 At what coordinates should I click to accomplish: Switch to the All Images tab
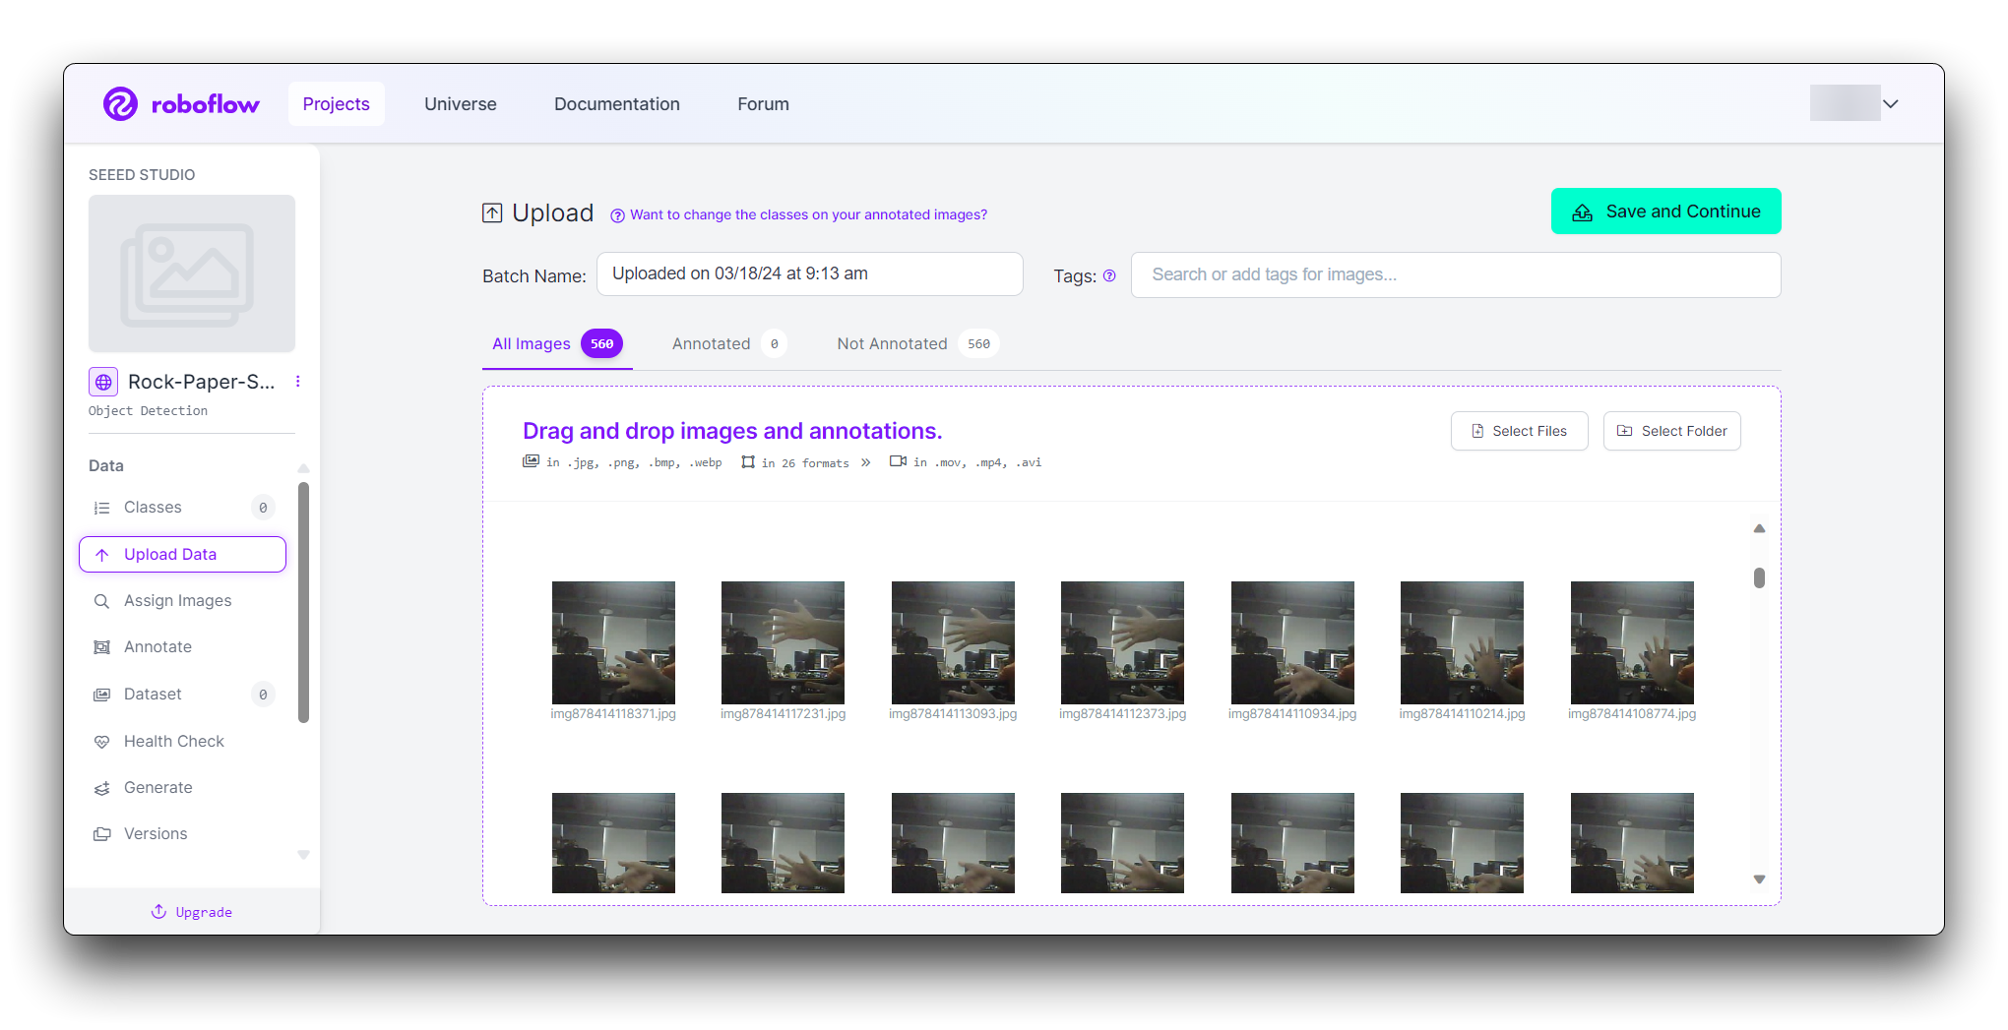pyautogui.click(x=557, y=343)
